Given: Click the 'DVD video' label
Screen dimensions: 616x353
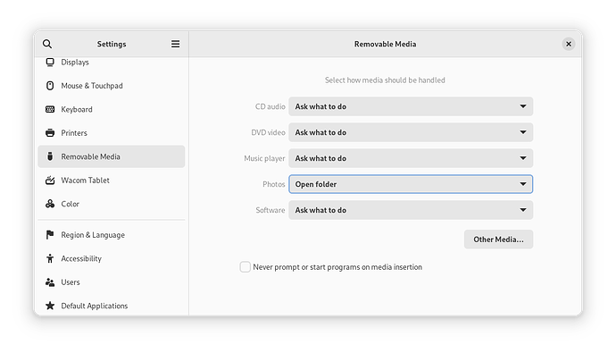Looking at the screenshot, I should [269, 132].
